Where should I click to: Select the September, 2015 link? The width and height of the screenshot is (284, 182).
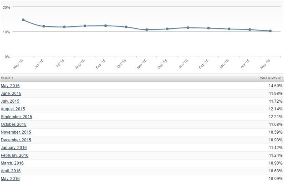[16, 117]
